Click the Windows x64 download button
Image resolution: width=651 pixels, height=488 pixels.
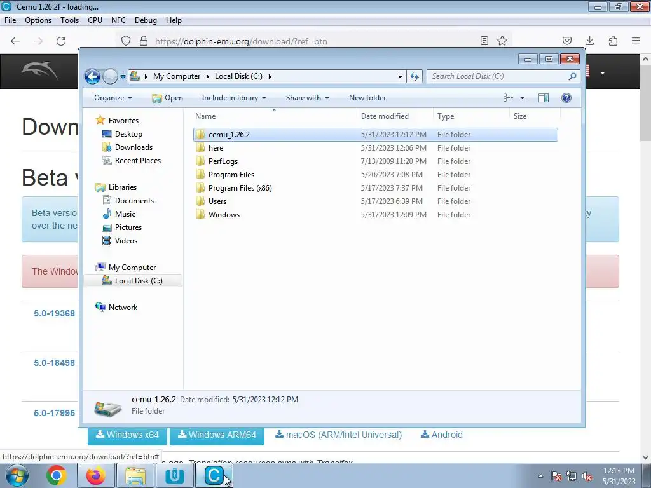tap(127, 435)
